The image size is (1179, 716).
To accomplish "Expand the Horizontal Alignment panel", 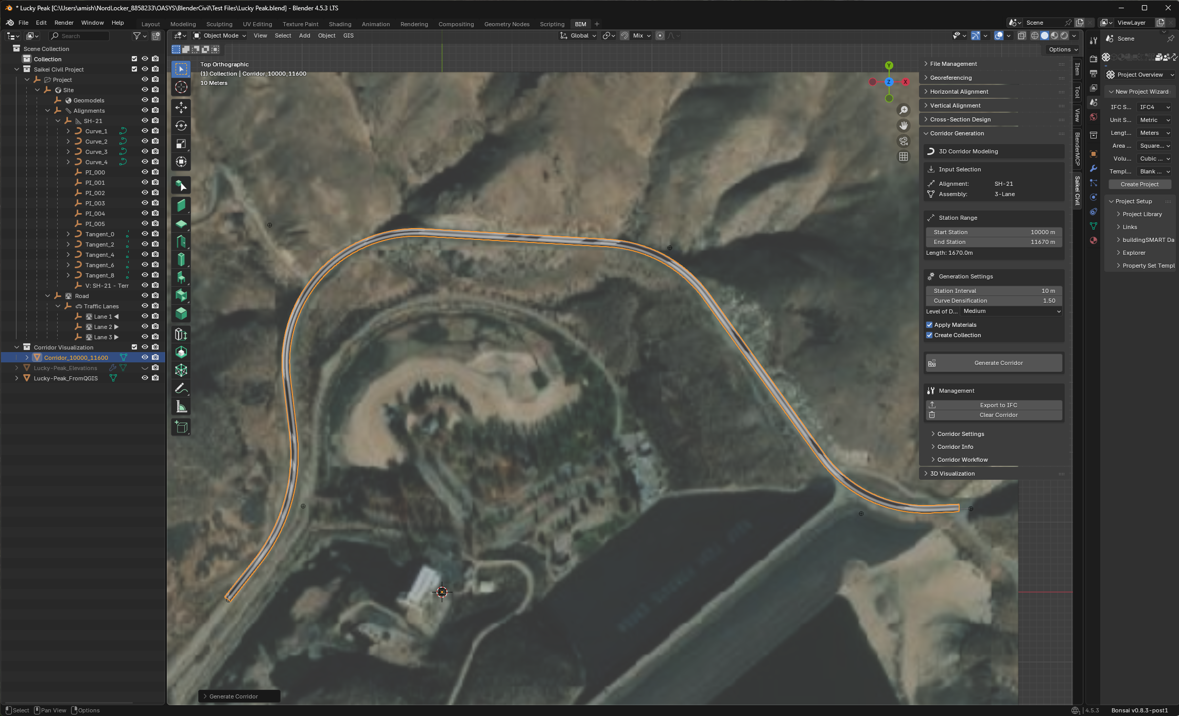I will click(x=959, y=92).
